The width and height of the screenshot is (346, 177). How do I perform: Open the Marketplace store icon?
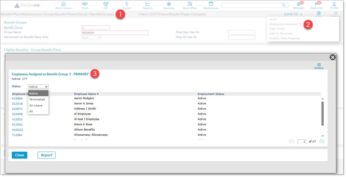coord(211,4)
